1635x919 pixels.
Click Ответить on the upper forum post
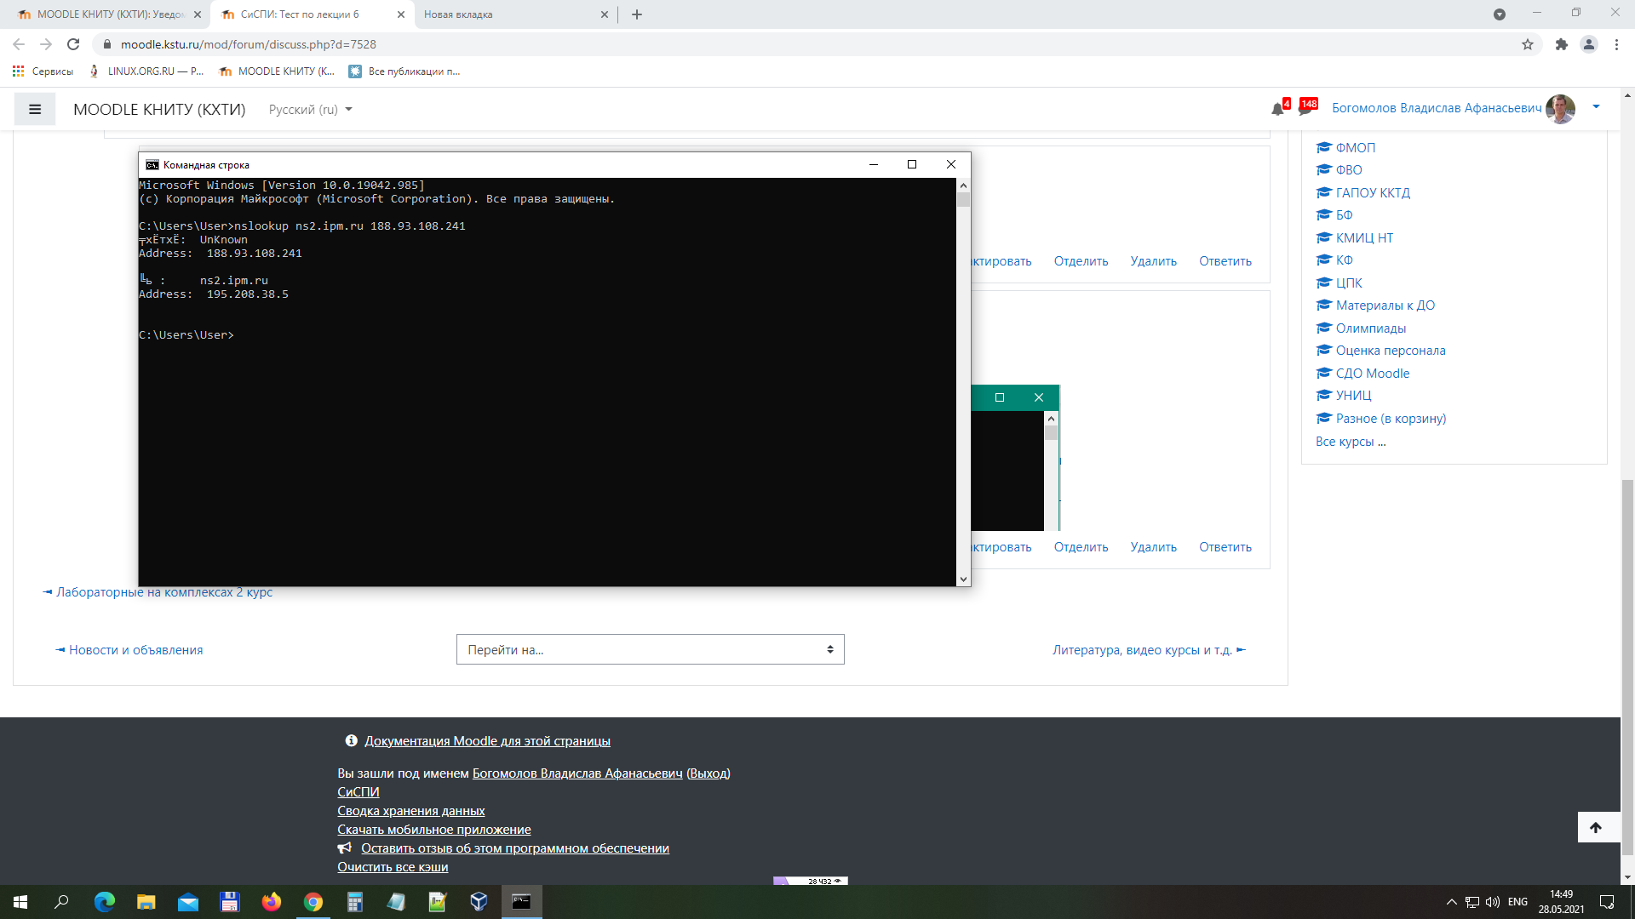click(1225, 261)
